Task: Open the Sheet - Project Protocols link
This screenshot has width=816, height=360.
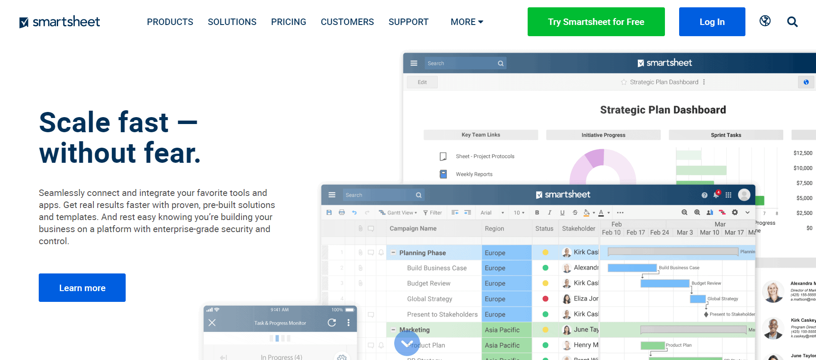Action: coord(485,156)
